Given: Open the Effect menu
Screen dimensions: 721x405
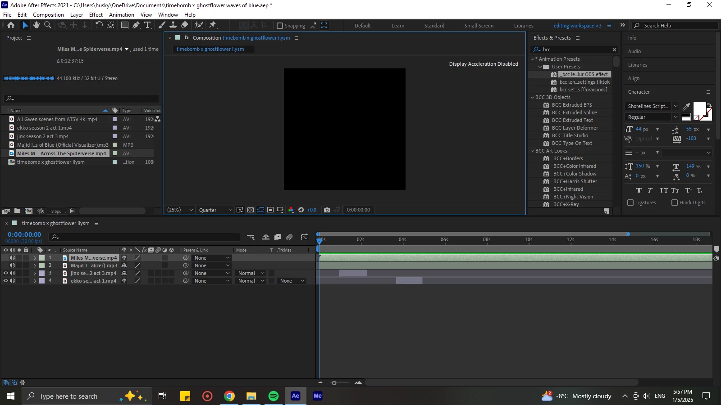Looking at the screenshot, I should [96, 14].
